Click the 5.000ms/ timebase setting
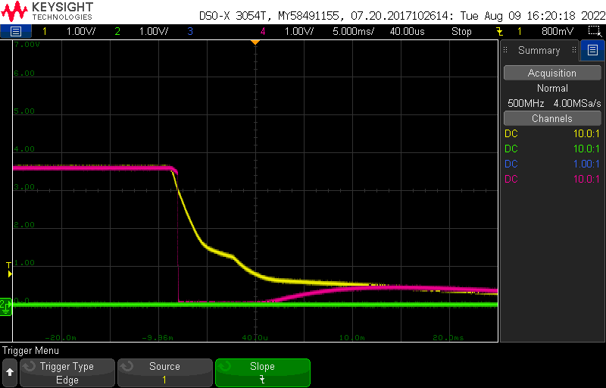 [353, 31]
